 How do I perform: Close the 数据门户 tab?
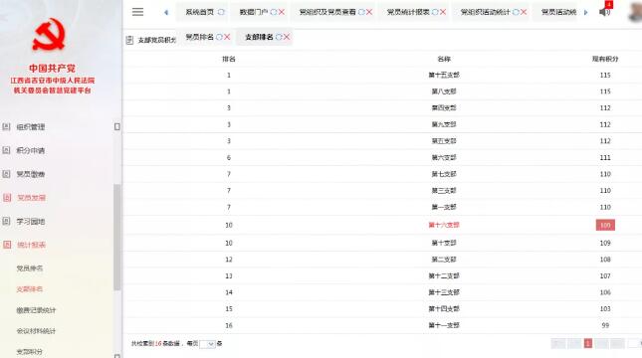282,12
